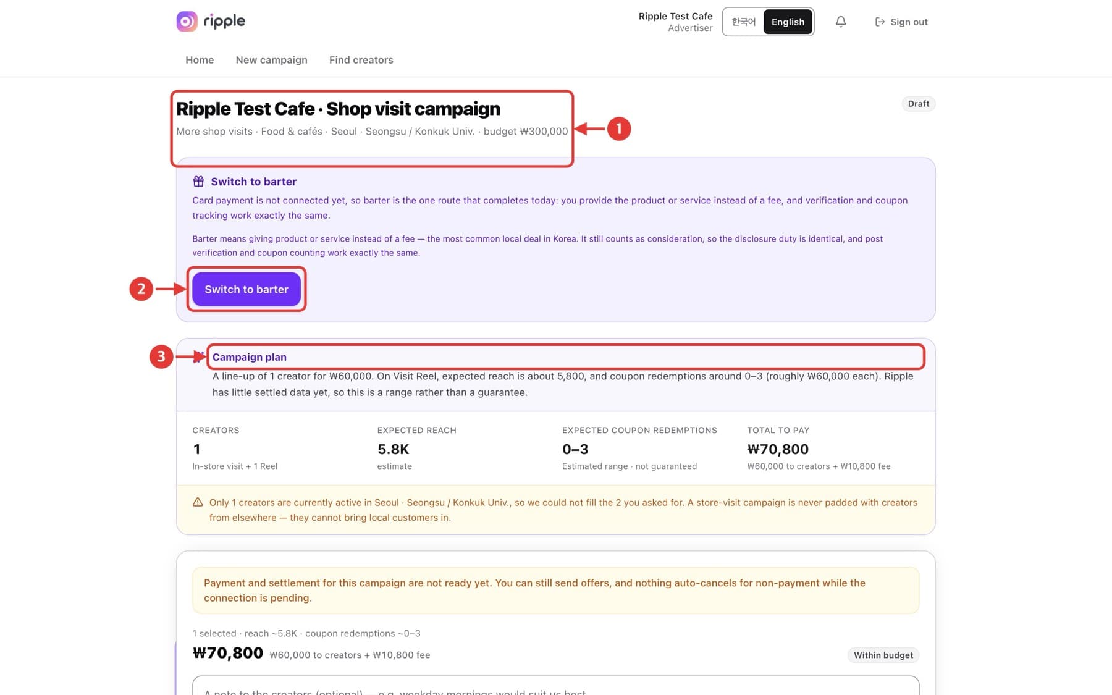Click the TOTAL TO PAY label

pyautogui.click(x=778, y=430)
